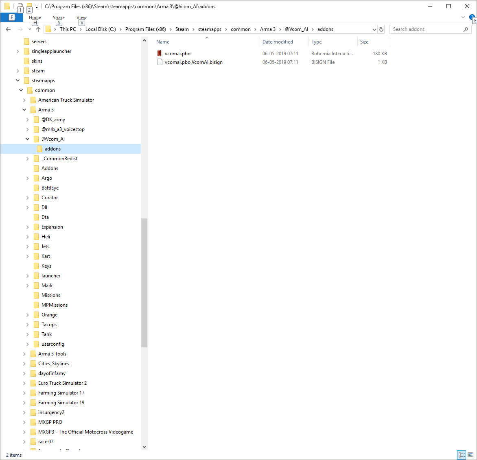Click the BattlEye folder icon
477x460 pixels.
(x=36, y=188)
